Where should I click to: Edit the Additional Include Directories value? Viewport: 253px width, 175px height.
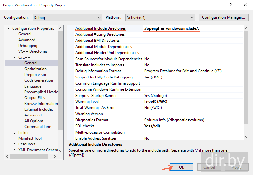193,28
